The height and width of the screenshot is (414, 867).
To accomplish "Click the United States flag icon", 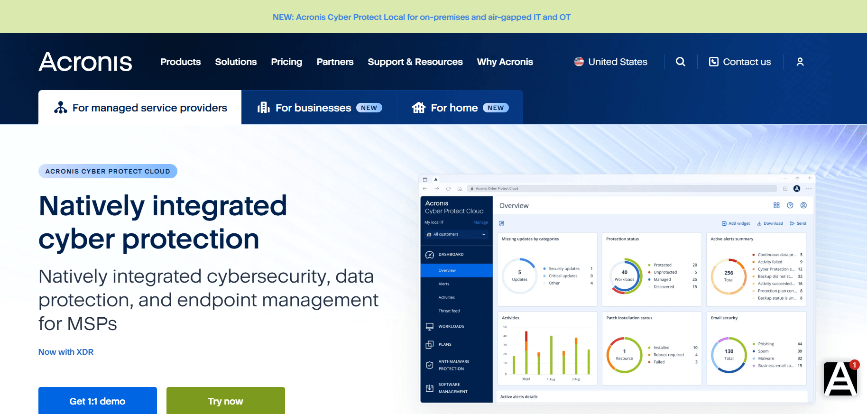I will (579, 62).
